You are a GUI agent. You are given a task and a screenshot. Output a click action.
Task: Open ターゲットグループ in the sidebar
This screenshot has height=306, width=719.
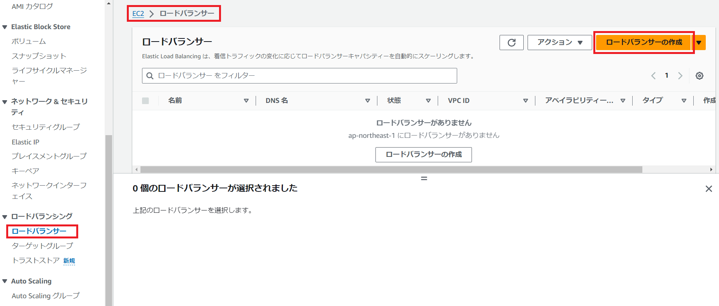[x=42, y=246]
